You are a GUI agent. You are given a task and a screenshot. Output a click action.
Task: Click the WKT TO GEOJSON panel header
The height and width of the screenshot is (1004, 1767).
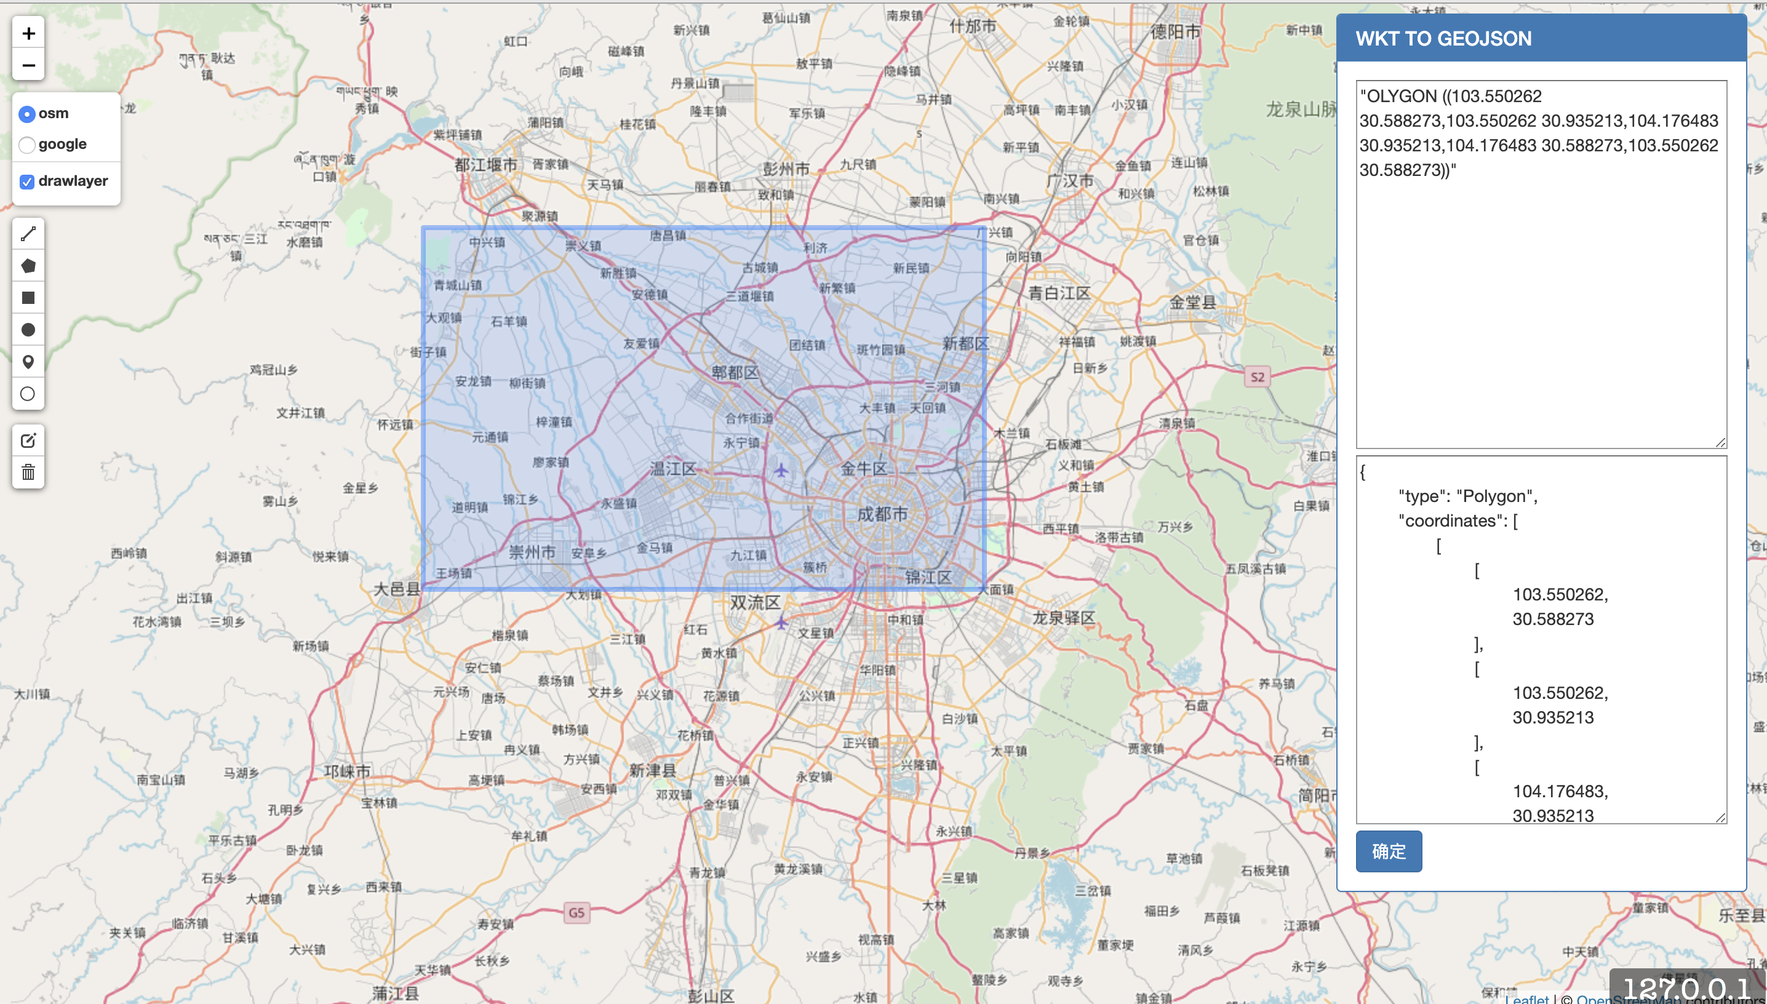click(1541, 39)
